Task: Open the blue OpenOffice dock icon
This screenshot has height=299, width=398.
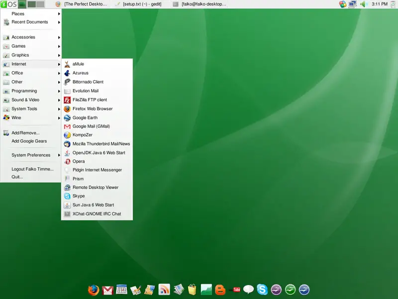Action: point(304,290)
